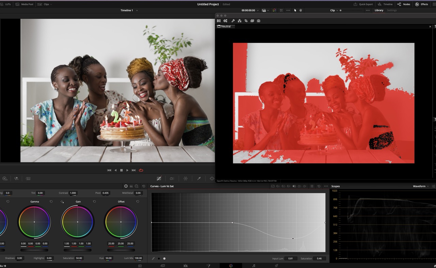Switch to the Library tab
Screen dimensions: 436x268
tap(379, 10)
